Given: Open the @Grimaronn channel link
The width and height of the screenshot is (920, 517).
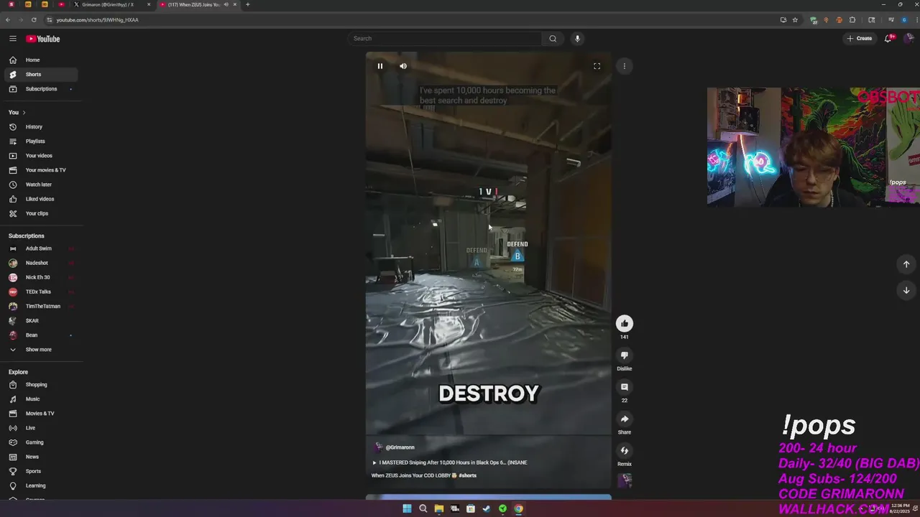Looking at the screenshot, I should pos(400,447).
